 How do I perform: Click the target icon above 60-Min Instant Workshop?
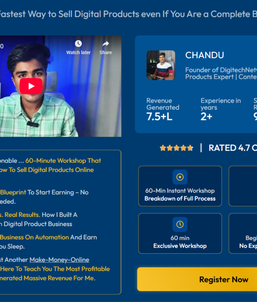pyautogui.click(x=180, y=177)
